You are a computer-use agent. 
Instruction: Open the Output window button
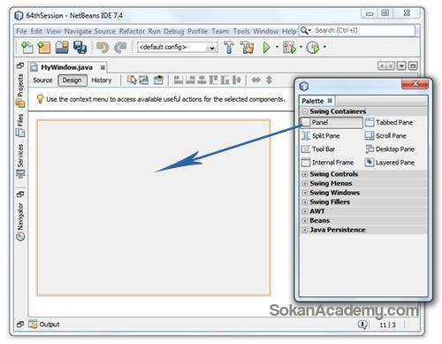[x=44, y=325]
